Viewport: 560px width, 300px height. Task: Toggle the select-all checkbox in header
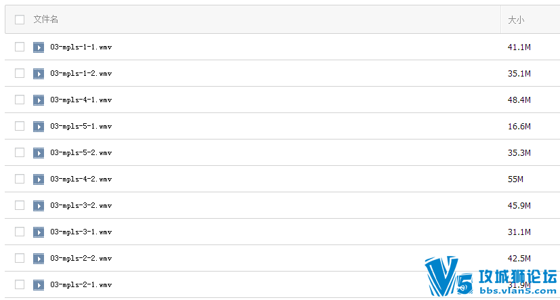(20, 20)
